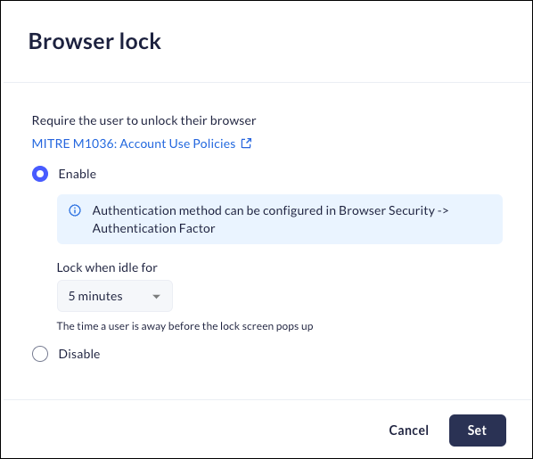Click the info circle icon in the blue banner
Screen dimensions: 533x459
[x=75, y=210]
